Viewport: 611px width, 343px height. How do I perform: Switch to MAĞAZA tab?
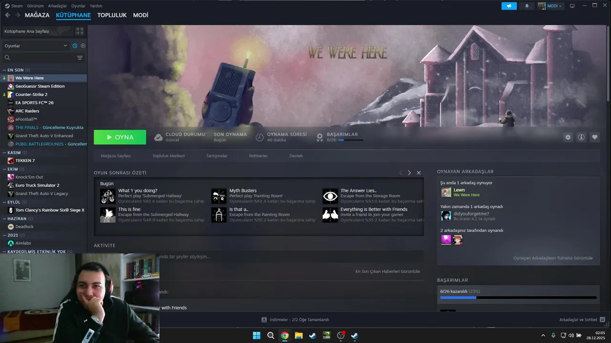click(37, 15)
